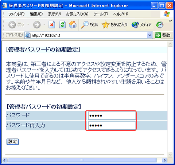Click the History clock icon in toolbar
The width and height of the screenshot is (175, 165).
(159, 25)
